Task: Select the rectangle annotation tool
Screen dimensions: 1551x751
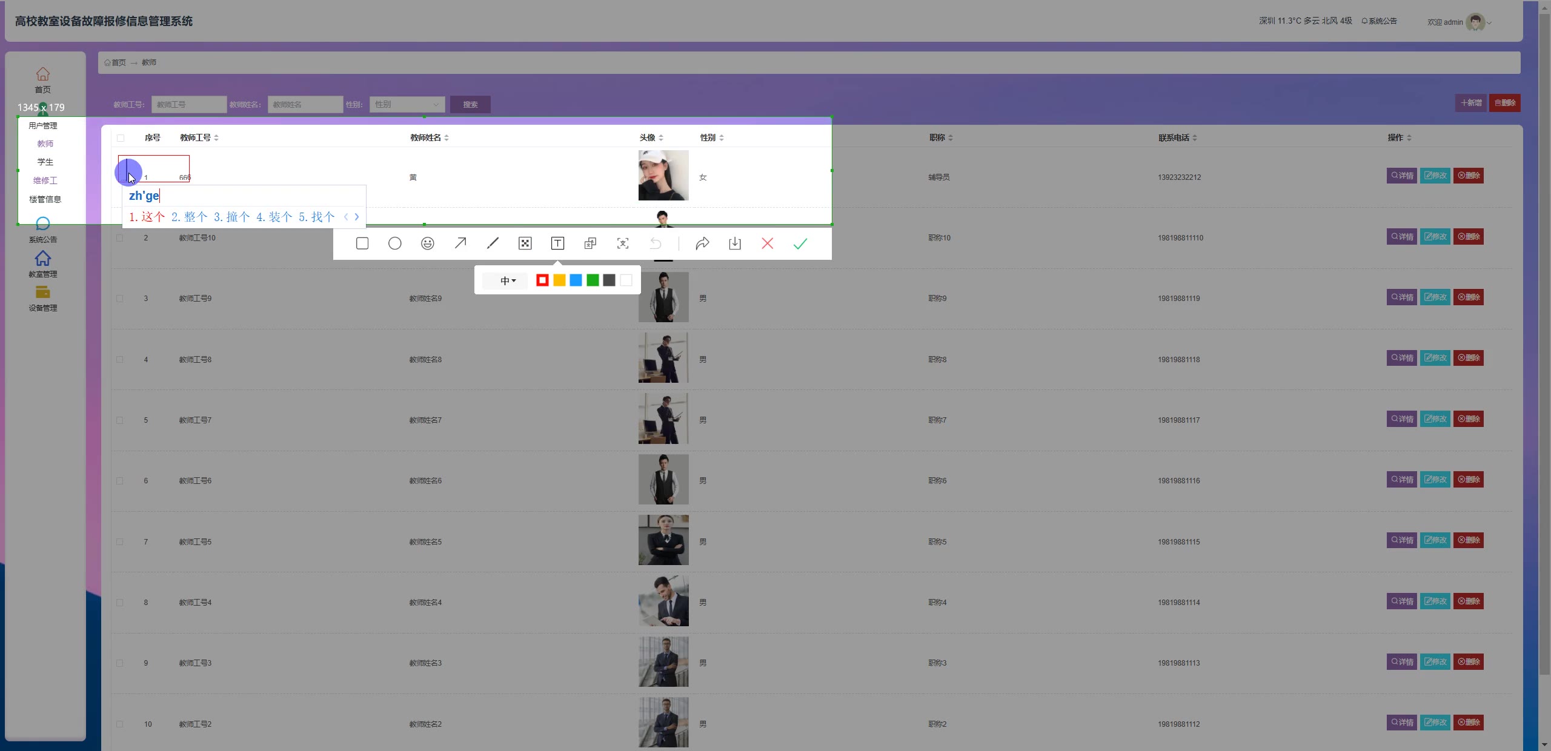Action: 362,243
